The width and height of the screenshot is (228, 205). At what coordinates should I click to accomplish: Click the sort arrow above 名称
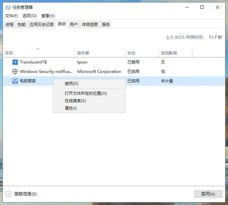38,49
